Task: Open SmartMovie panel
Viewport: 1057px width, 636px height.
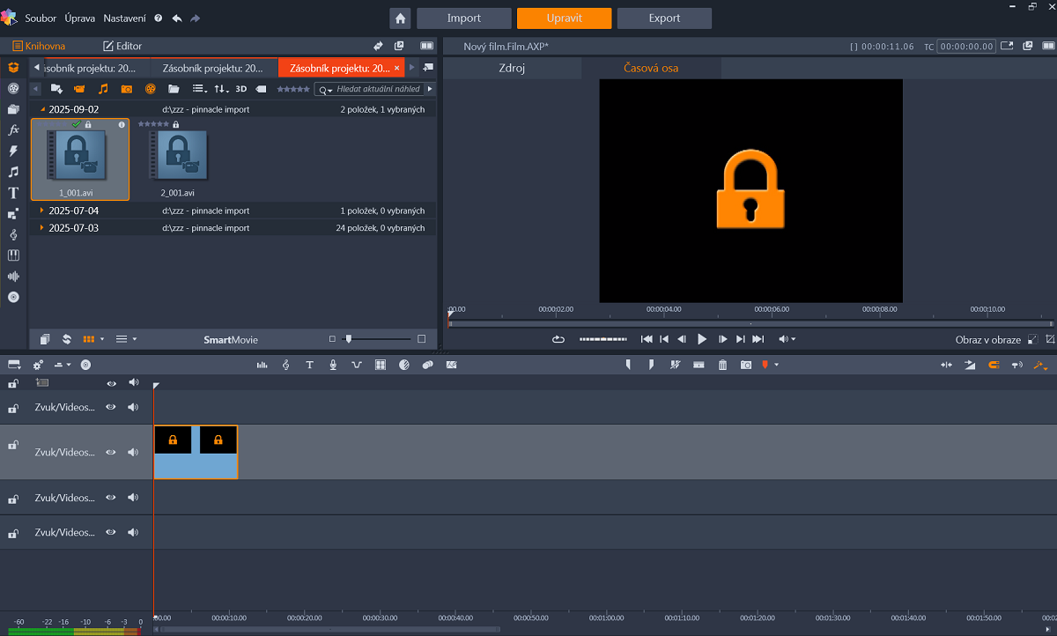Action: (231, 339)
